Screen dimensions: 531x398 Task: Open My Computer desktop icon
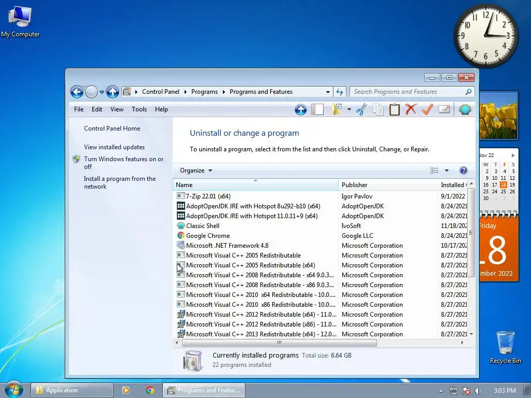tap(20, 21)
